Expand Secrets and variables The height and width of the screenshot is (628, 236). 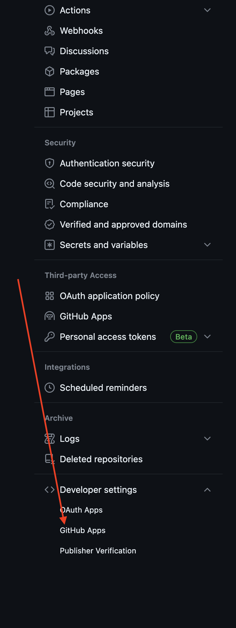pyautogui.click(x=207, y=245)
